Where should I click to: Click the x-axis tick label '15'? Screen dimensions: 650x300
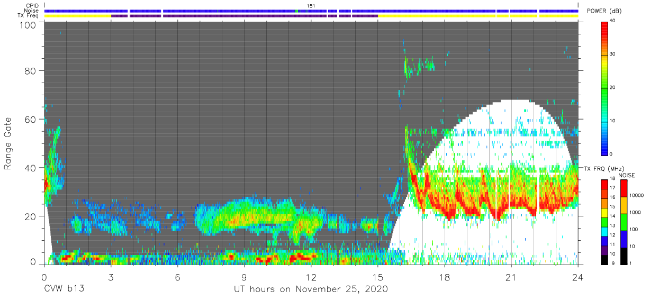(378, 277)
